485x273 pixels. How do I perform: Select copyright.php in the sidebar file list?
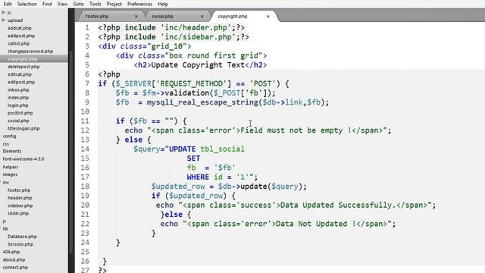[x=22, y=59]
